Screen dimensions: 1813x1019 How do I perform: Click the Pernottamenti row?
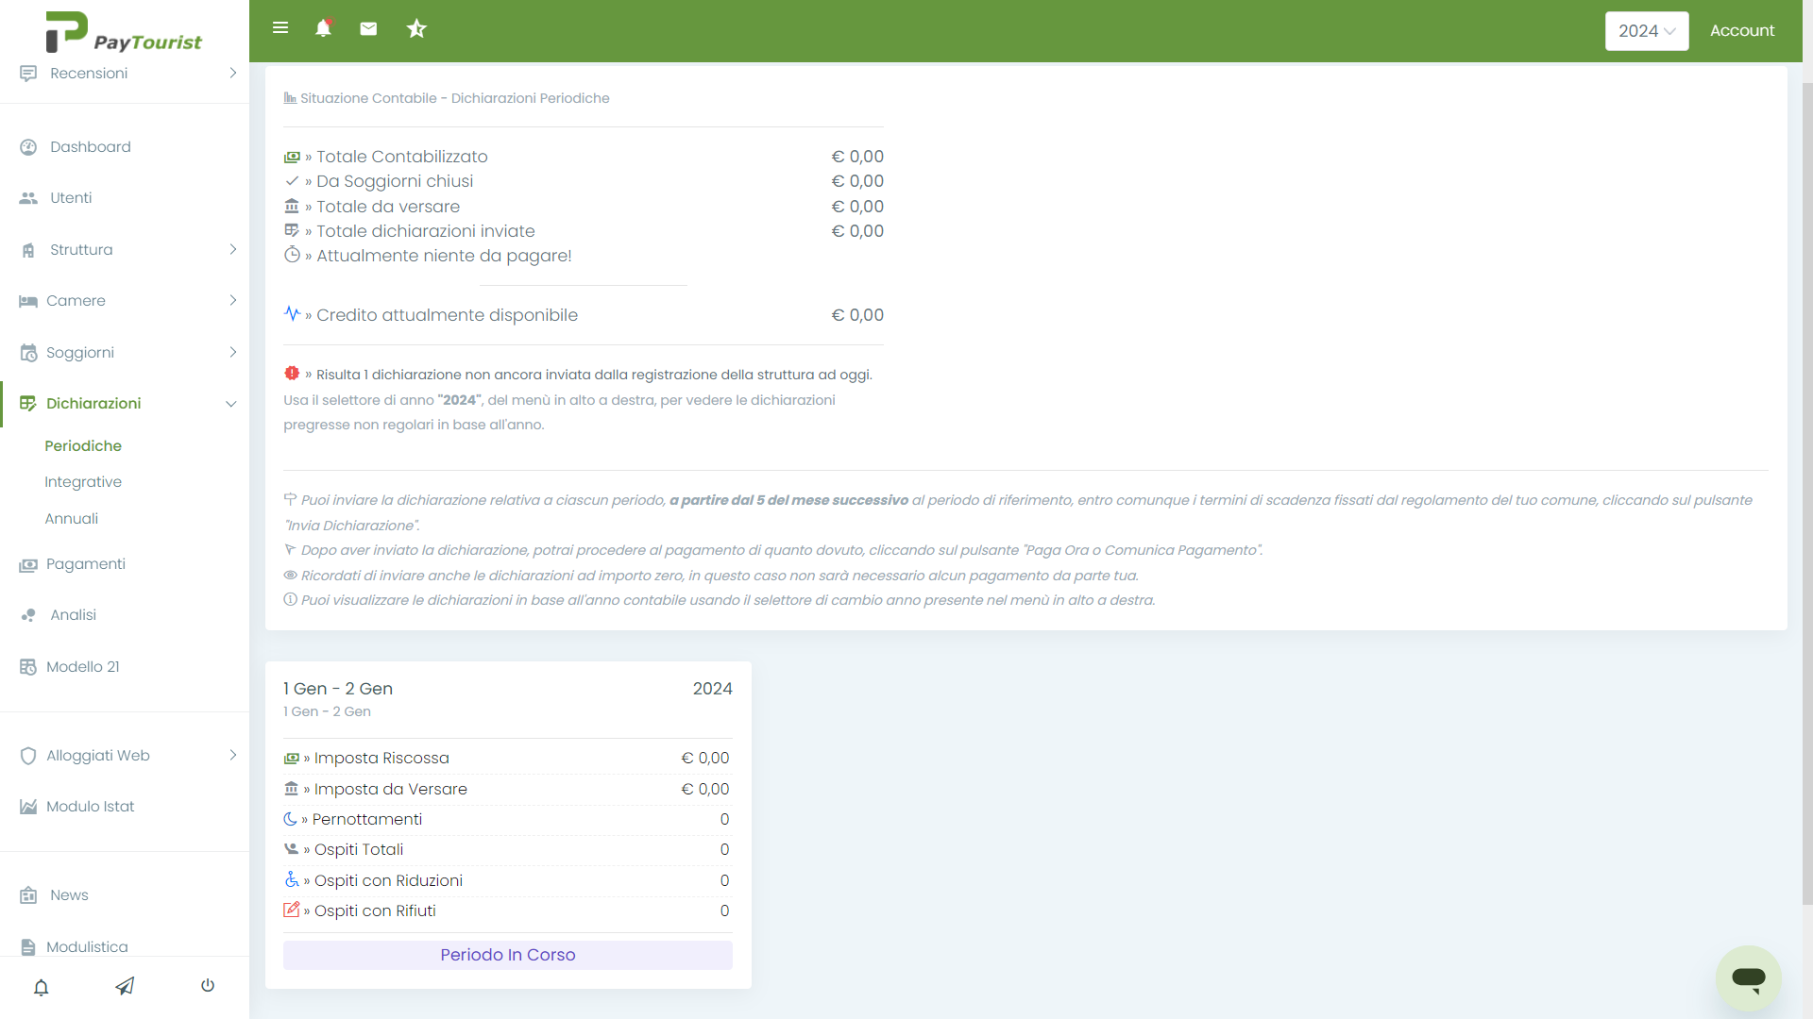coord(508,820)
